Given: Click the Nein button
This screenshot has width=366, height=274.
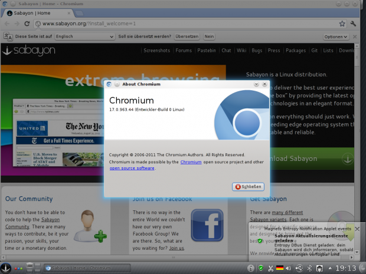Looking at the screenshot, I should click(x=209, y=37).
